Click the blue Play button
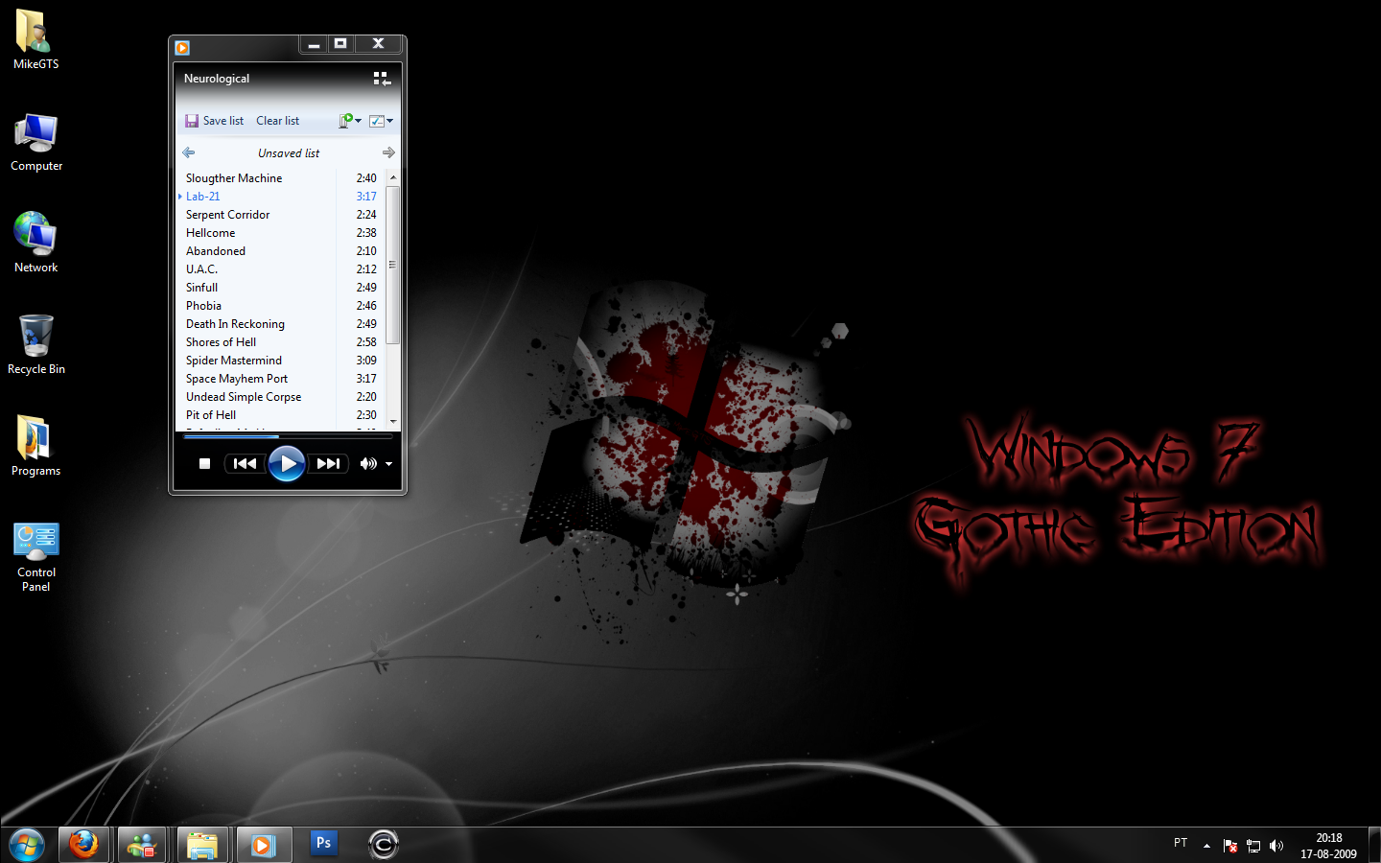 287,464
